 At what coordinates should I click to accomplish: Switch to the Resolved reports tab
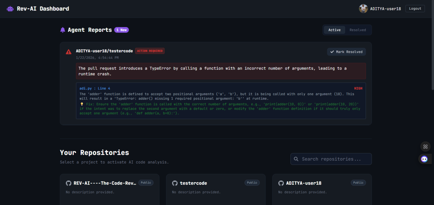click(x=358, y=30)
